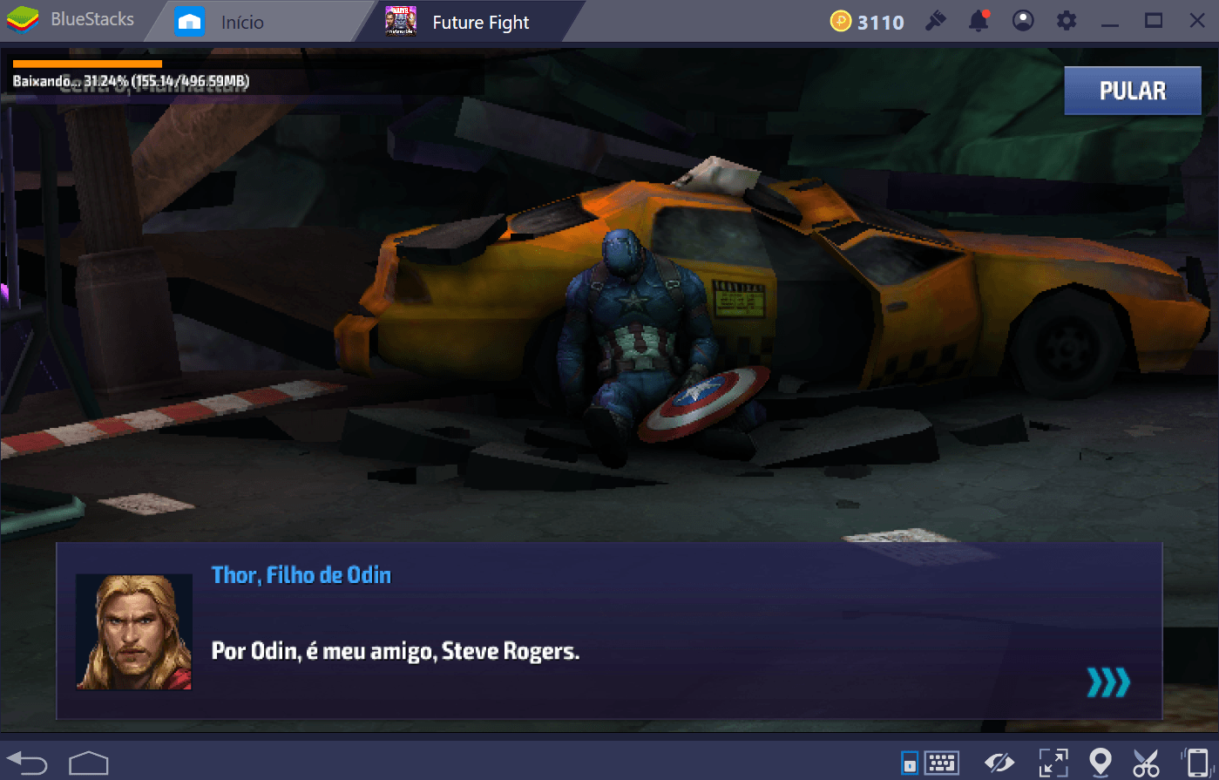Take a screenshot with the scissors icon
Image resolution: width=1219 pixels, height=780 pixels.
pyautogui.click(x=1146, y=763)
